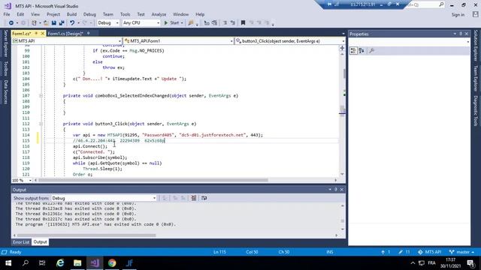Open the Properties object selector dropdown
This screenshot has width=481, height=270.
[409, 41]
